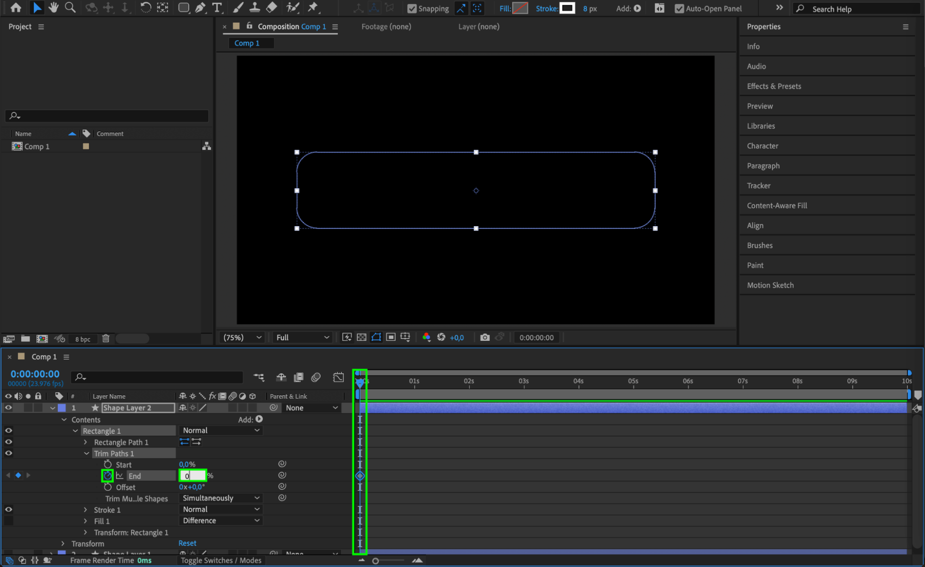Click the End percentage input field
The width and height of the screenshot is (925, 567).
click(x=192, y=475)
